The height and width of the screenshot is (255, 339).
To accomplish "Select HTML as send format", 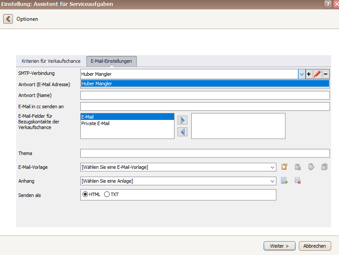I will [x=85, y=194].
